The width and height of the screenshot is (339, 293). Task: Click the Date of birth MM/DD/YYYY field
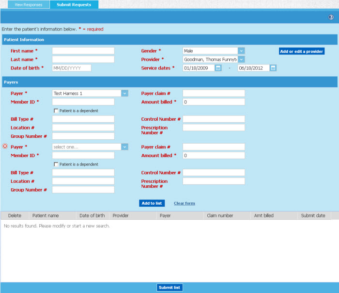point(72,68)
